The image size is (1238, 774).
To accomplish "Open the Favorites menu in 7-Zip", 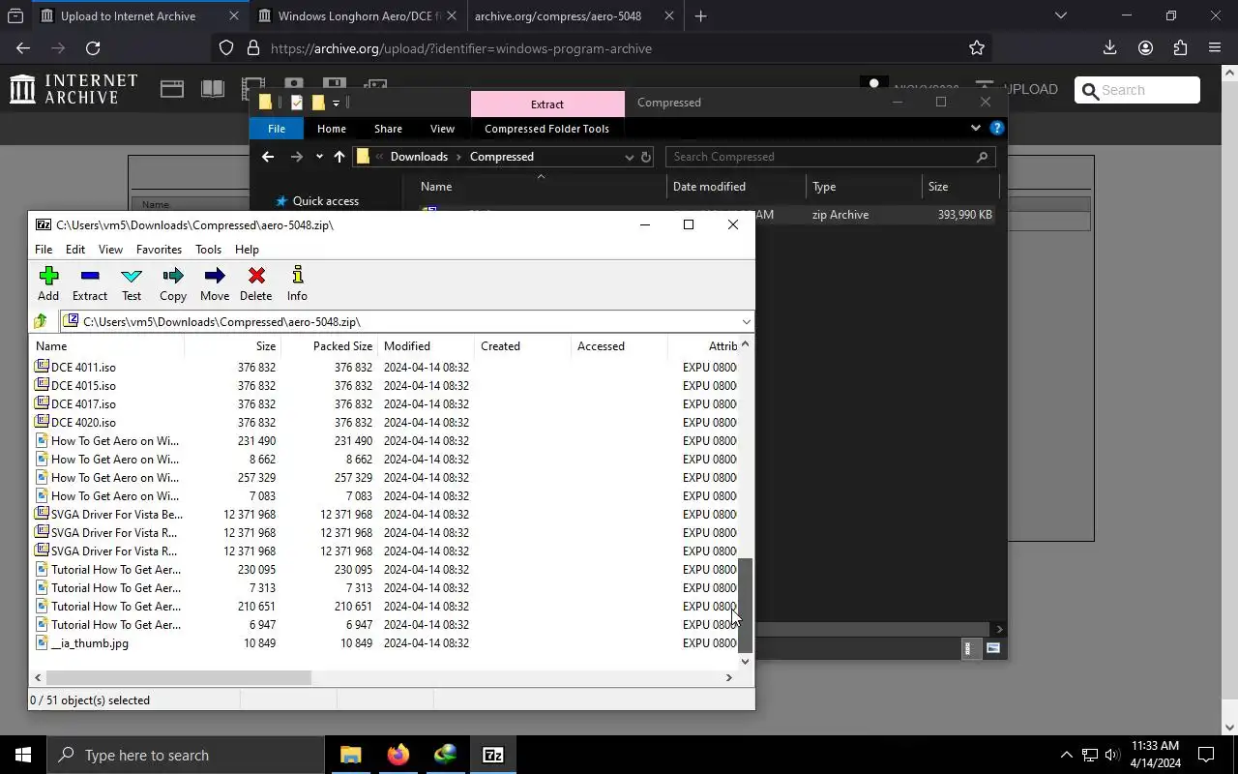I will [159, 249].
